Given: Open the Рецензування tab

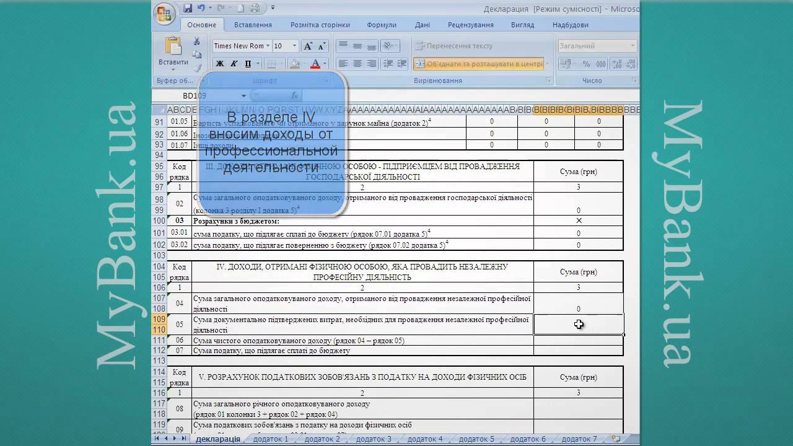Looking at the screenshot, I should 471,25.
